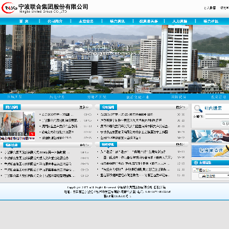Open the last main menu item after 人力资源
229x229 pixels.
[211, 21]
